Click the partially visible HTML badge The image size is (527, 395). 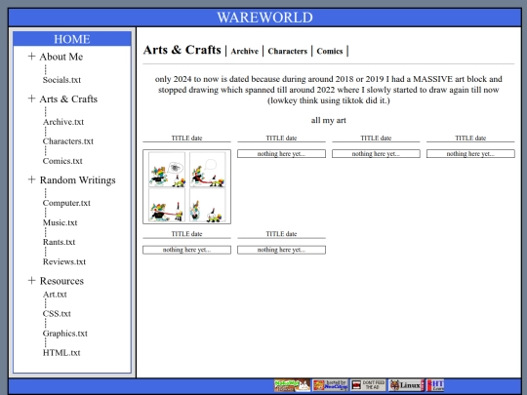435,385
